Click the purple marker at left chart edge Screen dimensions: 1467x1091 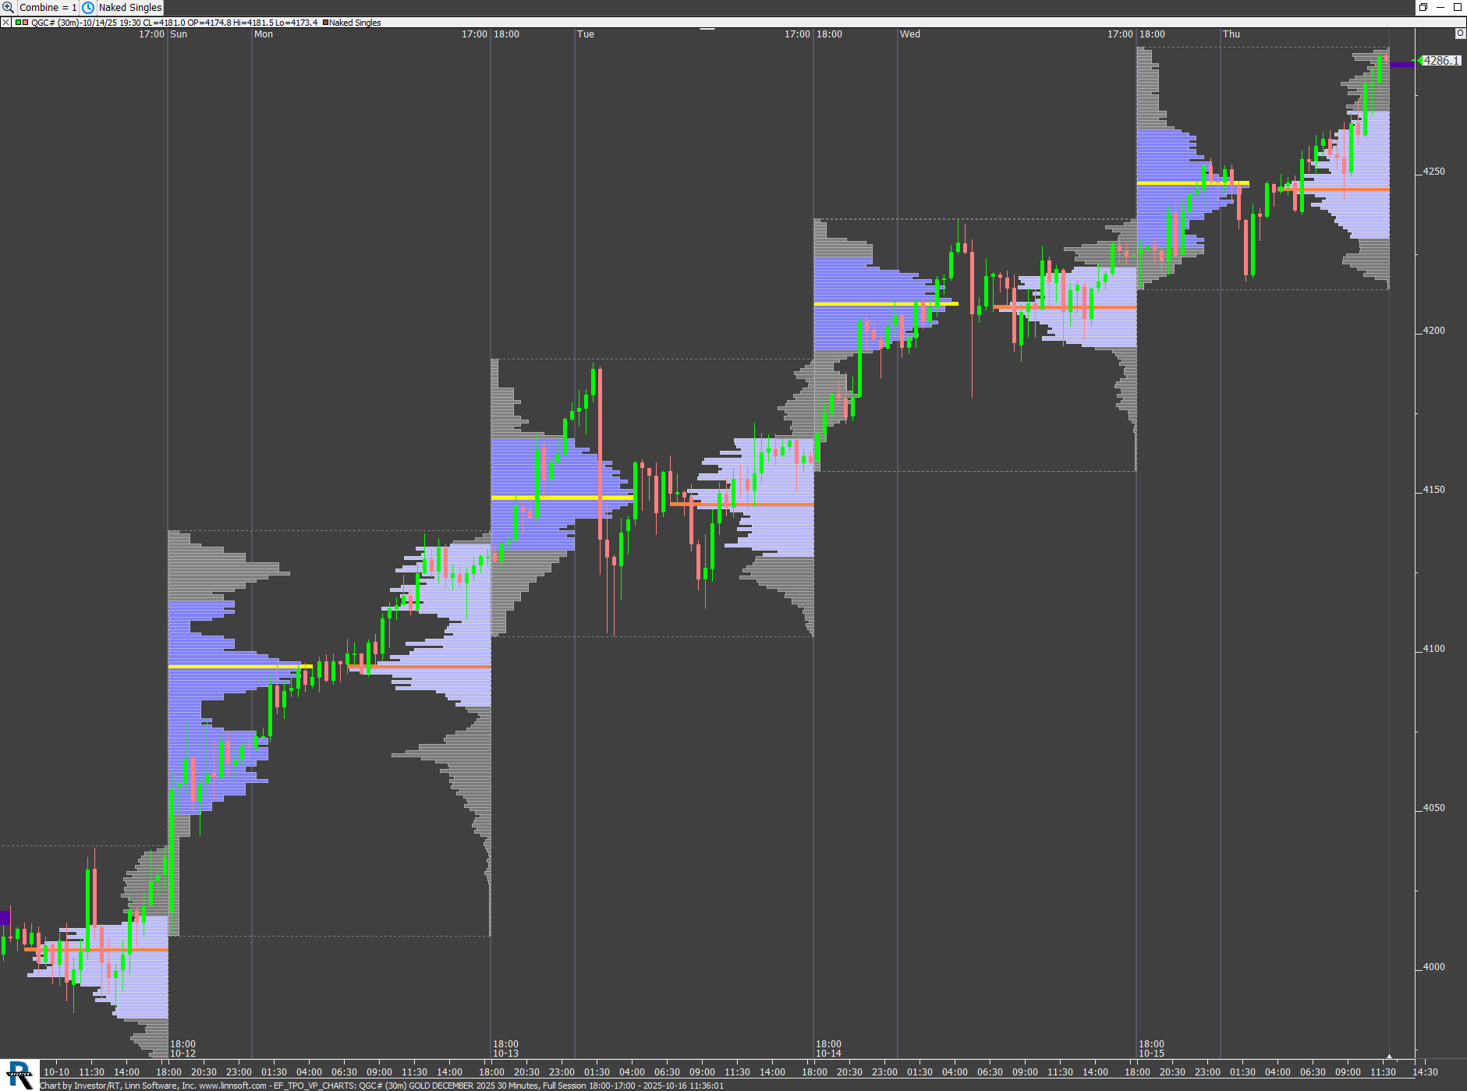pos(5,917)
